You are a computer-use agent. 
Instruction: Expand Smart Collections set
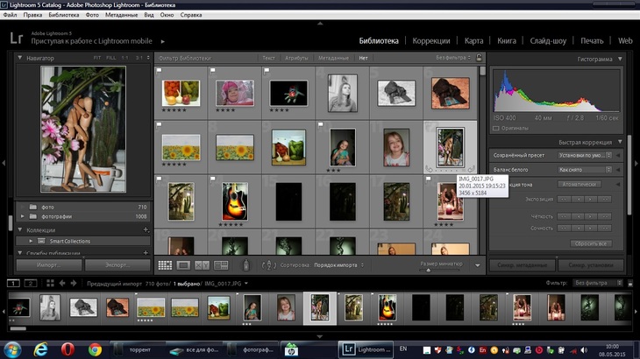(31, 241)
